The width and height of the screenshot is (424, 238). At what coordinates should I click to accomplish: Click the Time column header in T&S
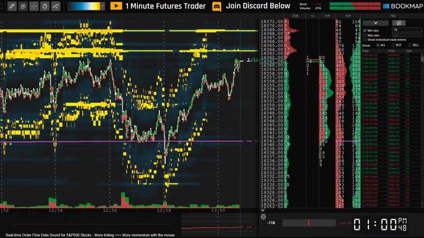[x=366, y=51]
